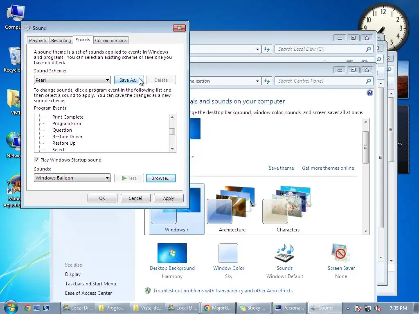The height and width of the screenshot is (314, 419).
Task: Select Question program event
Action: click(x=62, y=130)
